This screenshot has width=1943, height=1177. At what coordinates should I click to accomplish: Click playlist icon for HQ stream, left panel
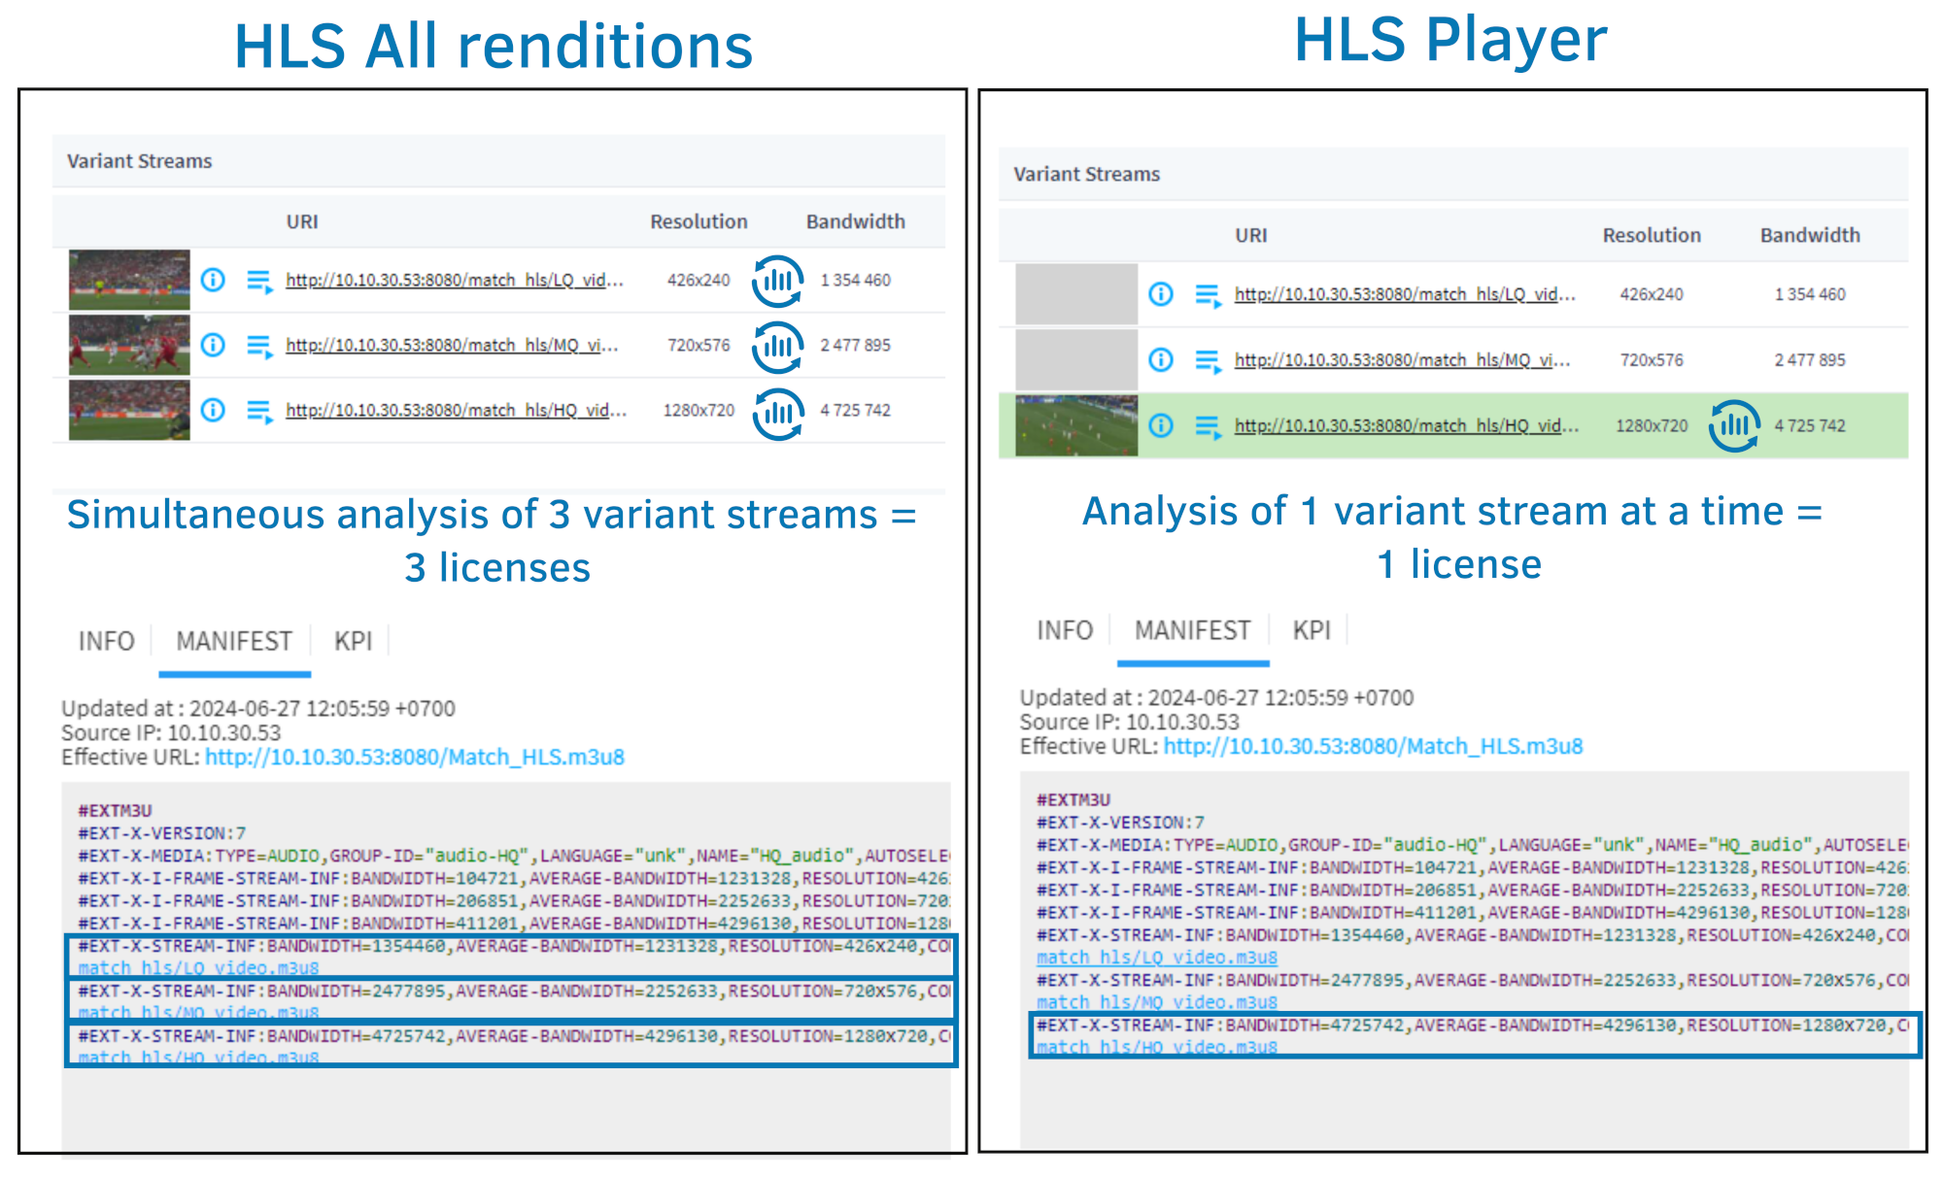pyautogui.click(x=259, y=412)
